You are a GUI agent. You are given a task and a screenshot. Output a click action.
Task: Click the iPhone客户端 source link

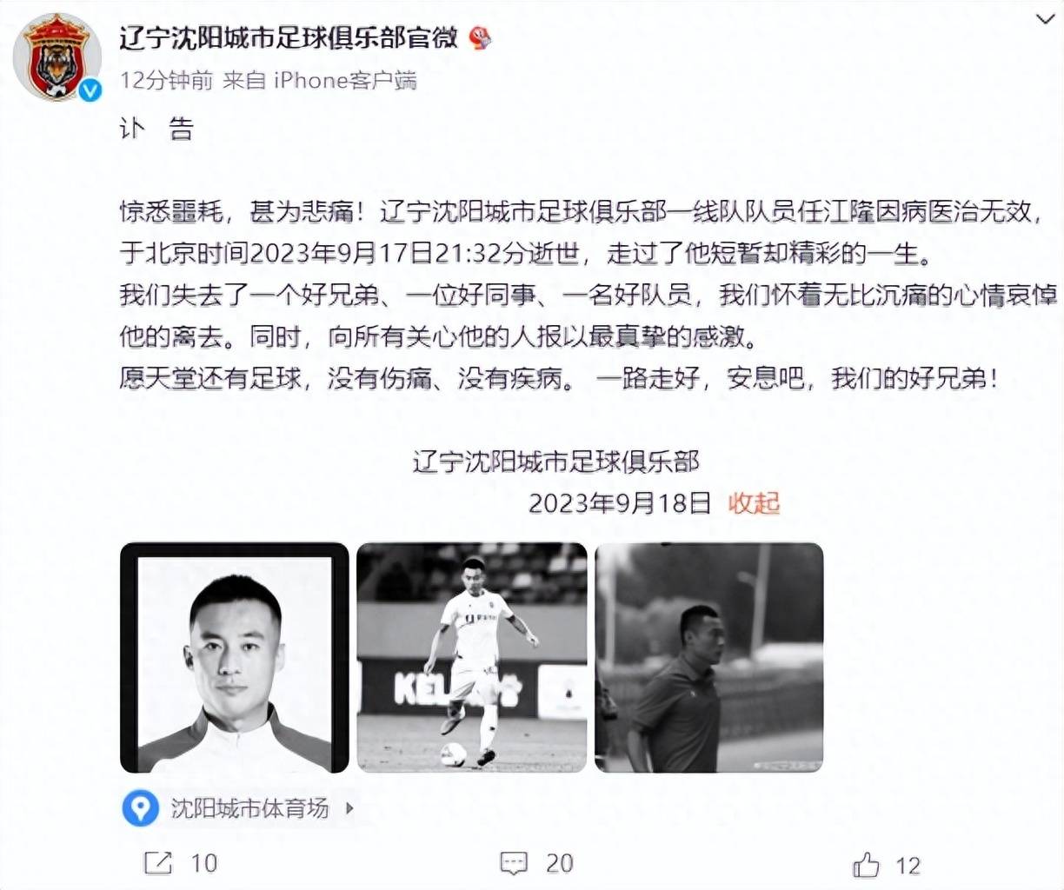345,81
